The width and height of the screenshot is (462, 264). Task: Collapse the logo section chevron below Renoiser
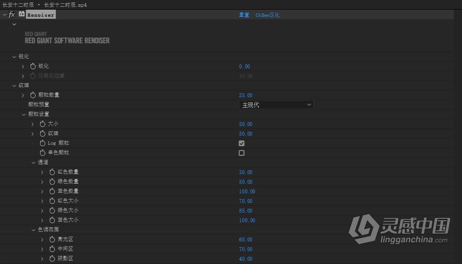[x=14, y=25]
